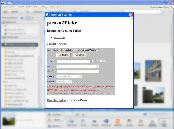Maximize the Picasa2 main window
This screenshot has width=174, height=129.
tap(168, 2)
